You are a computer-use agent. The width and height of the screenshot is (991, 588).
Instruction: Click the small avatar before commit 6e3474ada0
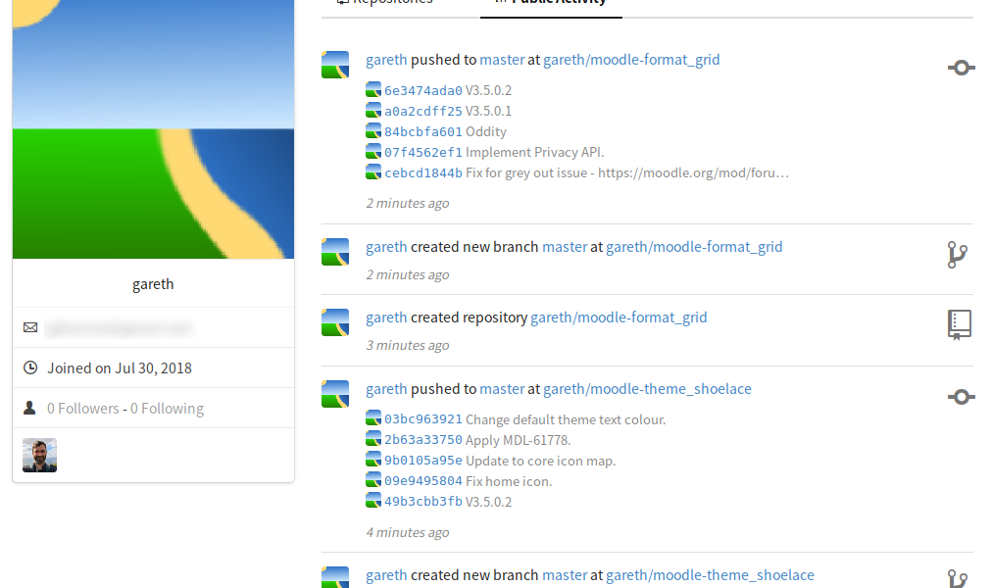373,90
